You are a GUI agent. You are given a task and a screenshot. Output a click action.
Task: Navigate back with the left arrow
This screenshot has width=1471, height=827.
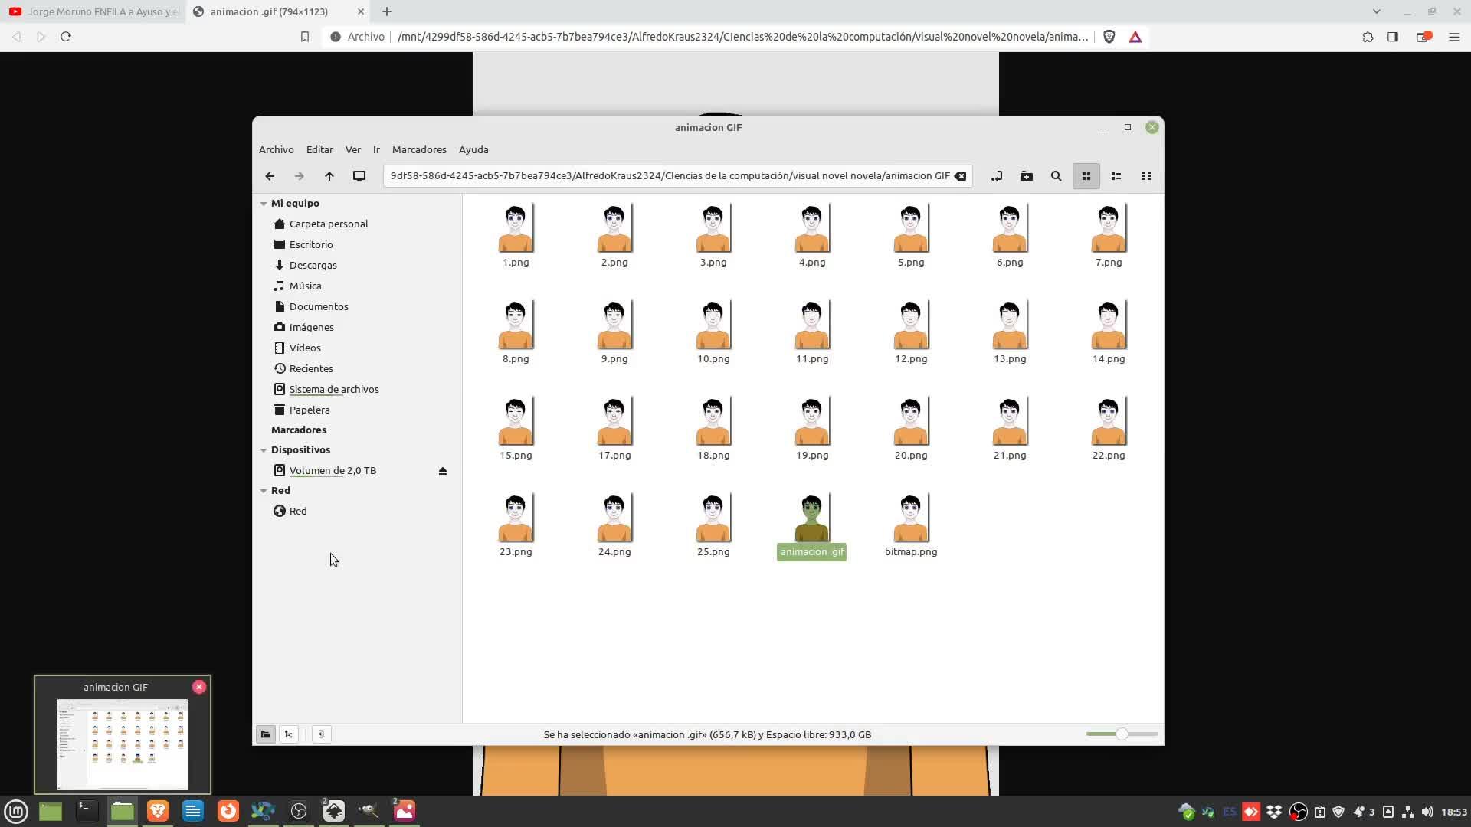tap(270, 176)
